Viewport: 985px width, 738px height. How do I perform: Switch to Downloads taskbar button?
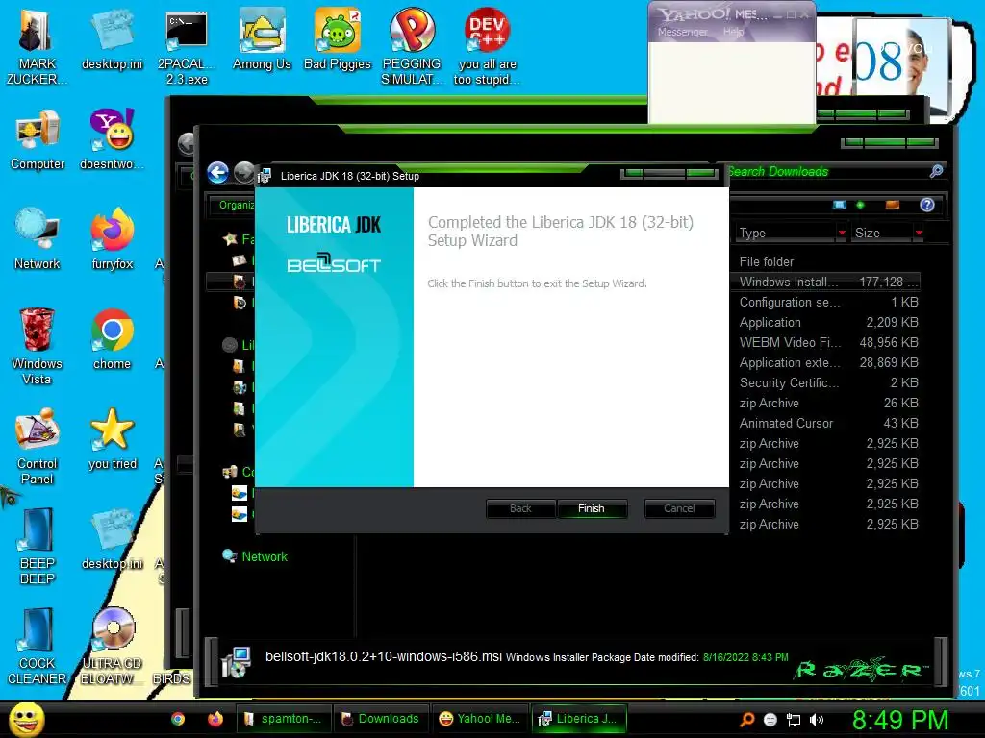pos(381,719)
